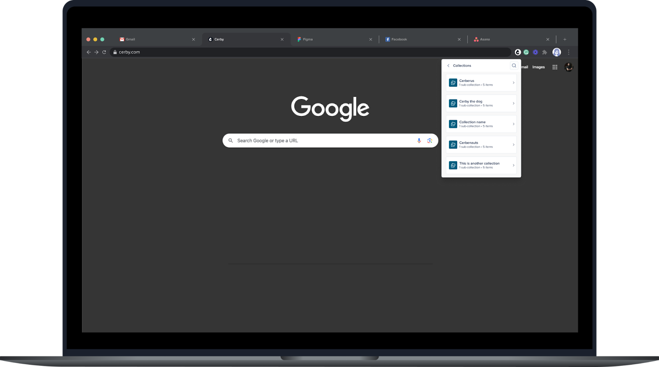Image resolution: width=659 pixels, height=367 pixels.
Task: Start a voice search with the microphone
Action: 419,141
